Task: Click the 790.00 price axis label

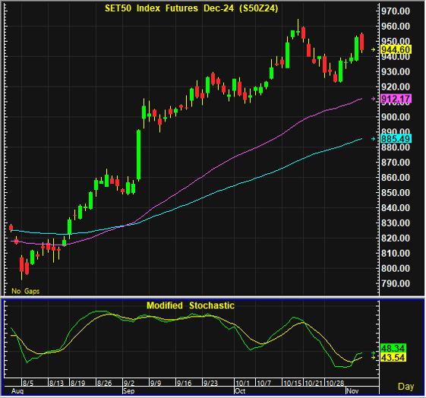Action: [396, 283]
